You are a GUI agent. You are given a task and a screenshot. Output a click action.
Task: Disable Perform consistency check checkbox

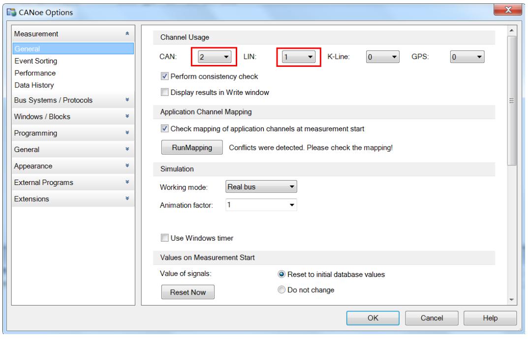tap(165, 77)
